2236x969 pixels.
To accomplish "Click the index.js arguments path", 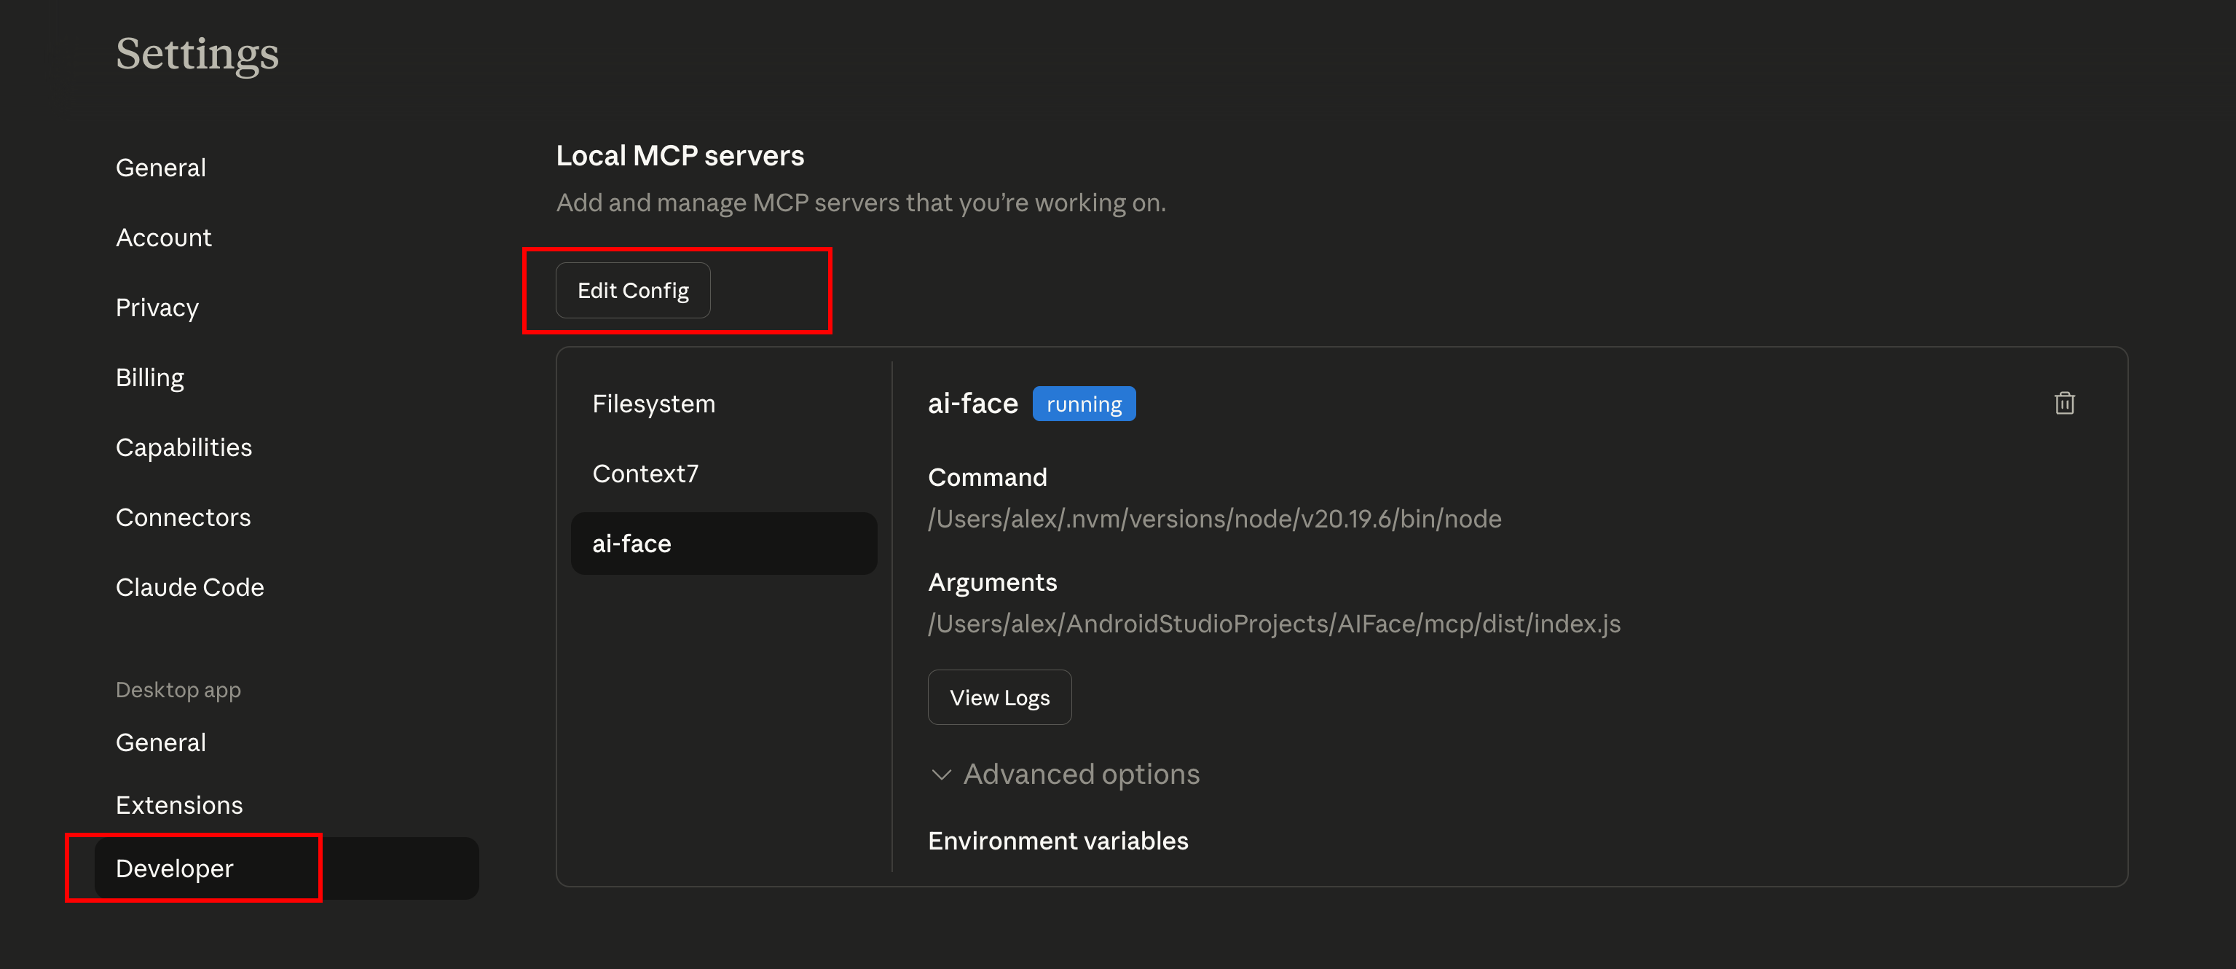I will click(1273, 624).
